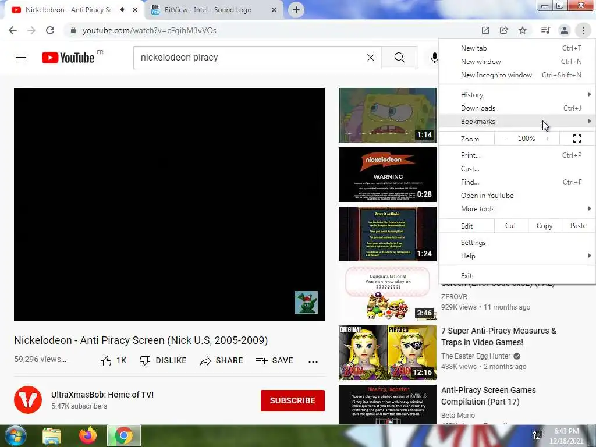
Task: Click the address bar URL
Action: click(150, 30)
